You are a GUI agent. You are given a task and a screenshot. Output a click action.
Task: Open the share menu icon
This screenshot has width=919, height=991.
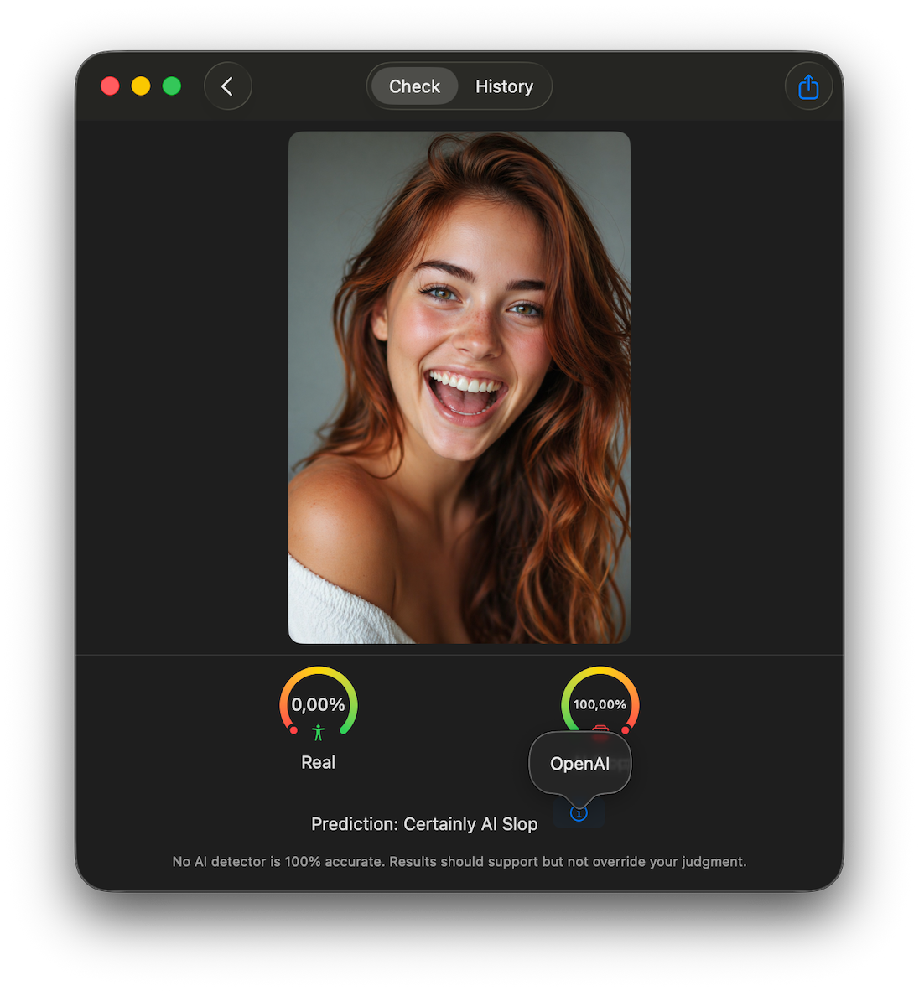[808, 86]
